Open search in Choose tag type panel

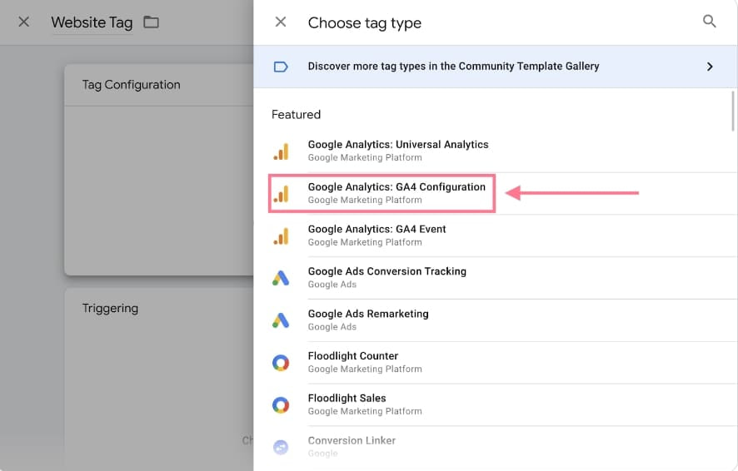click(710, 21)
